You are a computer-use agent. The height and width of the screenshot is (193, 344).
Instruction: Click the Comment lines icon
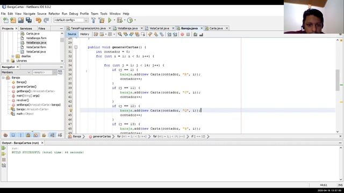pyautogui.click(x=195, y=34)
